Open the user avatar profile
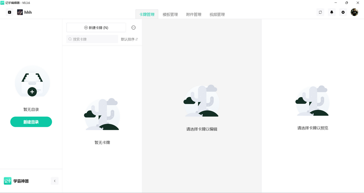364x193 pixels. (355, 12)
